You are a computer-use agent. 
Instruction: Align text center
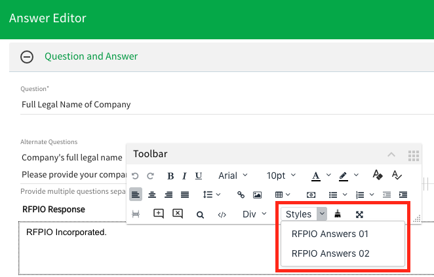click(x=152, y=194)
